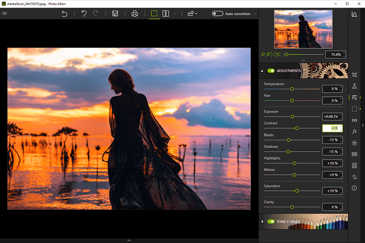This screenshot has width=365, height=243.
Task: Click the navigator preview thumbnail
Action: 303,29
